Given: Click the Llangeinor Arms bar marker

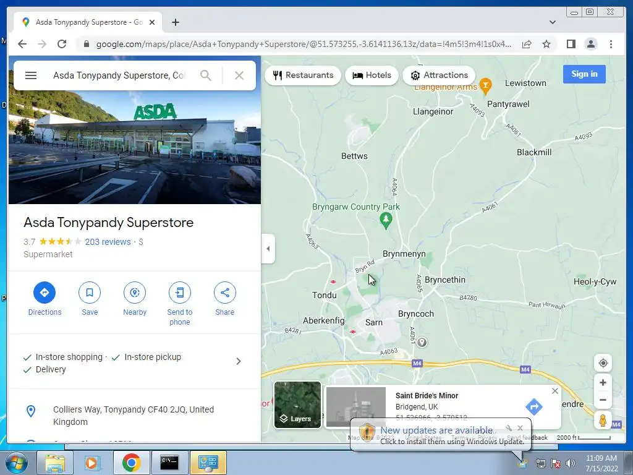Looking at the screenshot, I should coord(486,85).
